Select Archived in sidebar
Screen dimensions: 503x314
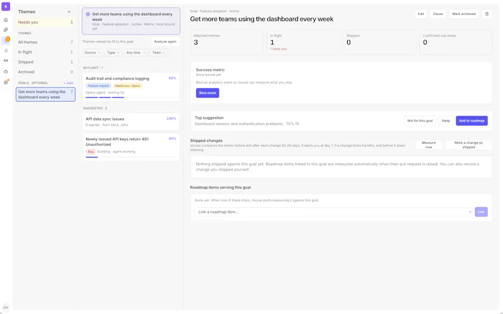[x=45, y=72]
